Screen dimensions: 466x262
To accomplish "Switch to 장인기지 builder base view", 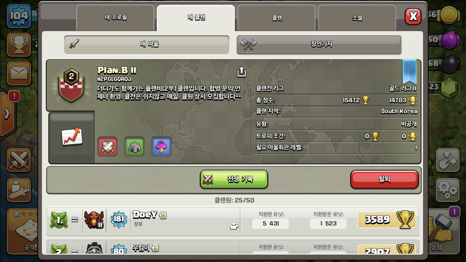I will coord(319,44).
